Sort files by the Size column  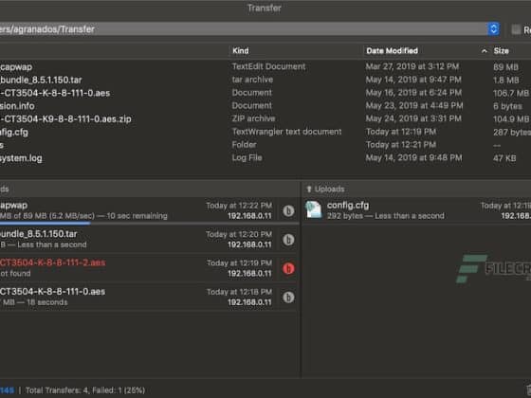(x=501, y=51)
